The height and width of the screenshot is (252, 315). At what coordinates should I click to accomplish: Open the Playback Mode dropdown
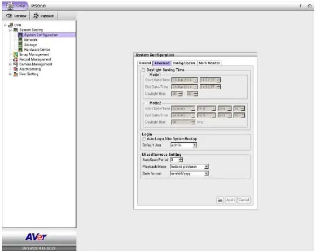[x=206, y=167]
